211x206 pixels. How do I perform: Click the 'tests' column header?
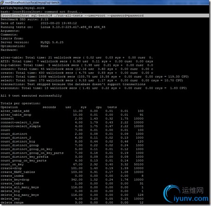pos(112,107)
